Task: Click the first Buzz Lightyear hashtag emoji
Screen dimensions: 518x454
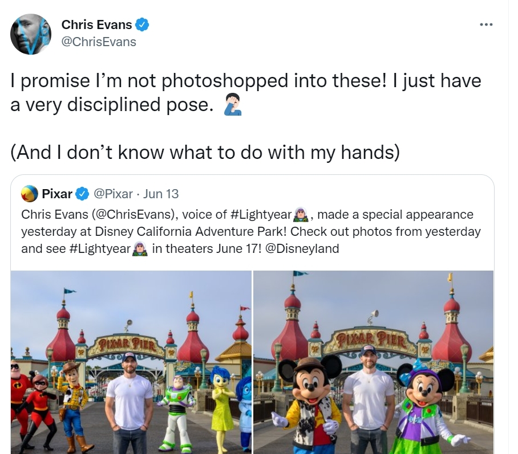Action: point(301,214)
